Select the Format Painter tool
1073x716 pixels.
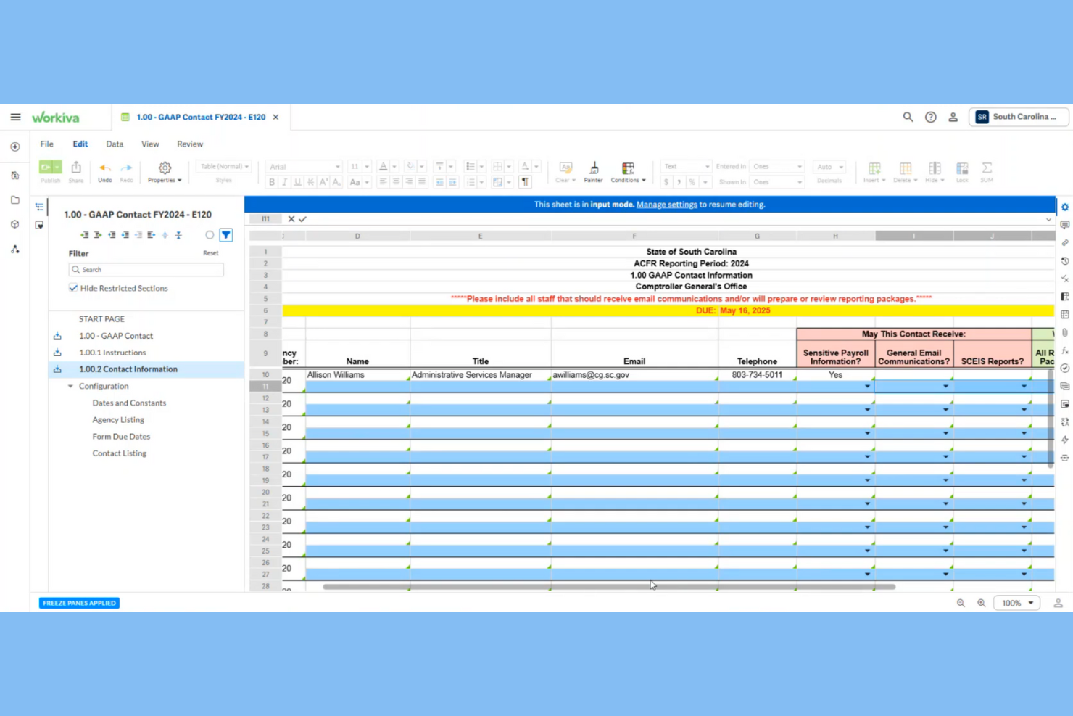click(x=594, y=168)
